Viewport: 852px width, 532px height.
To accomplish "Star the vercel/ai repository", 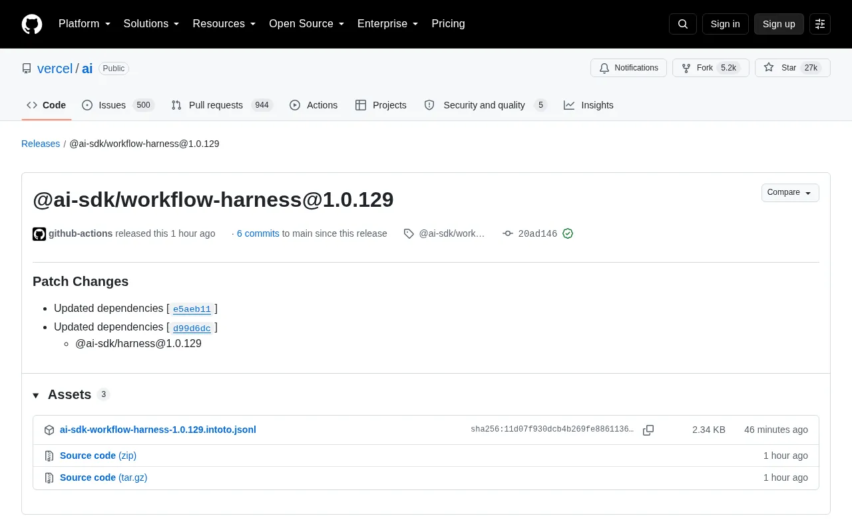I will click(793, 68).
